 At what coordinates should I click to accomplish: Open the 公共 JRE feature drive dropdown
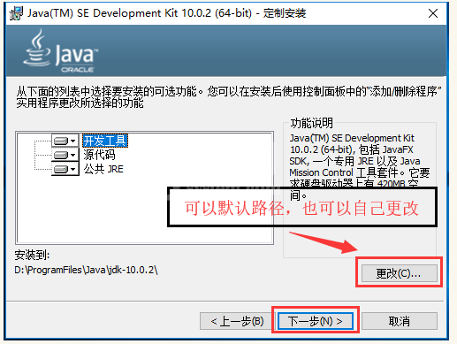coord(65,169)
